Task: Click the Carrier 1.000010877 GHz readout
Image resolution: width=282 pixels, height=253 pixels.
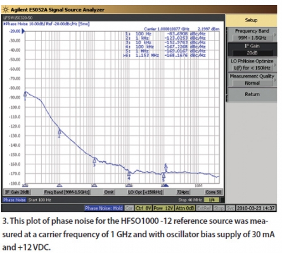Action: coord(167,29)
